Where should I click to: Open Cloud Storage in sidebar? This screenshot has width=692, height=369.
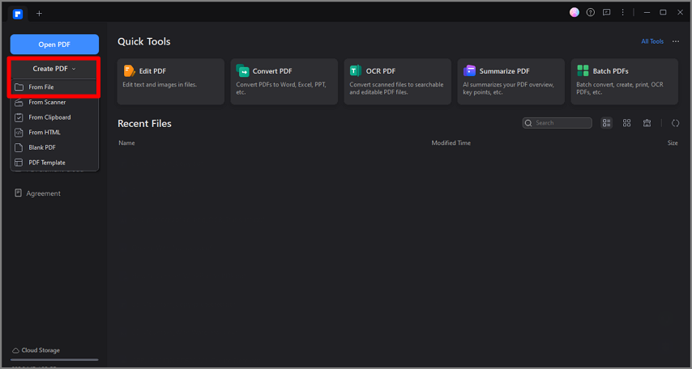(x=36, y=350)
